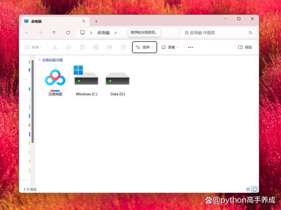Click the Copy icon in toolbar
281x210 pixels.
[68, 47]
